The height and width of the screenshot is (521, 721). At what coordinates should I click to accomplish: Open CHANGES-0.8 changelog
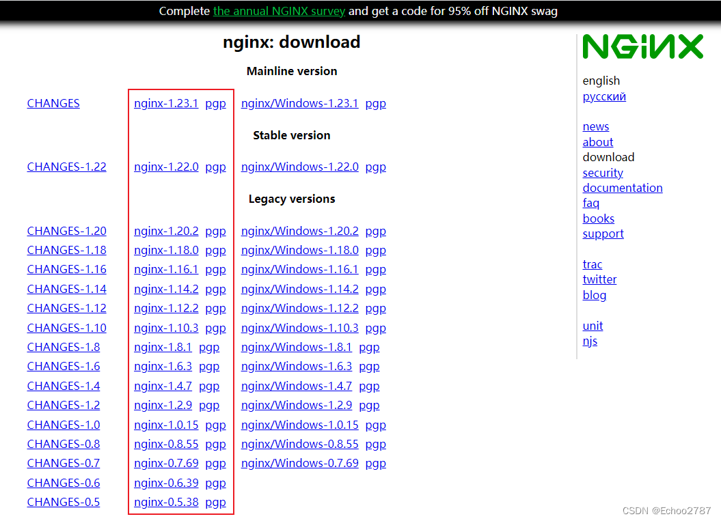click(64, 445)
